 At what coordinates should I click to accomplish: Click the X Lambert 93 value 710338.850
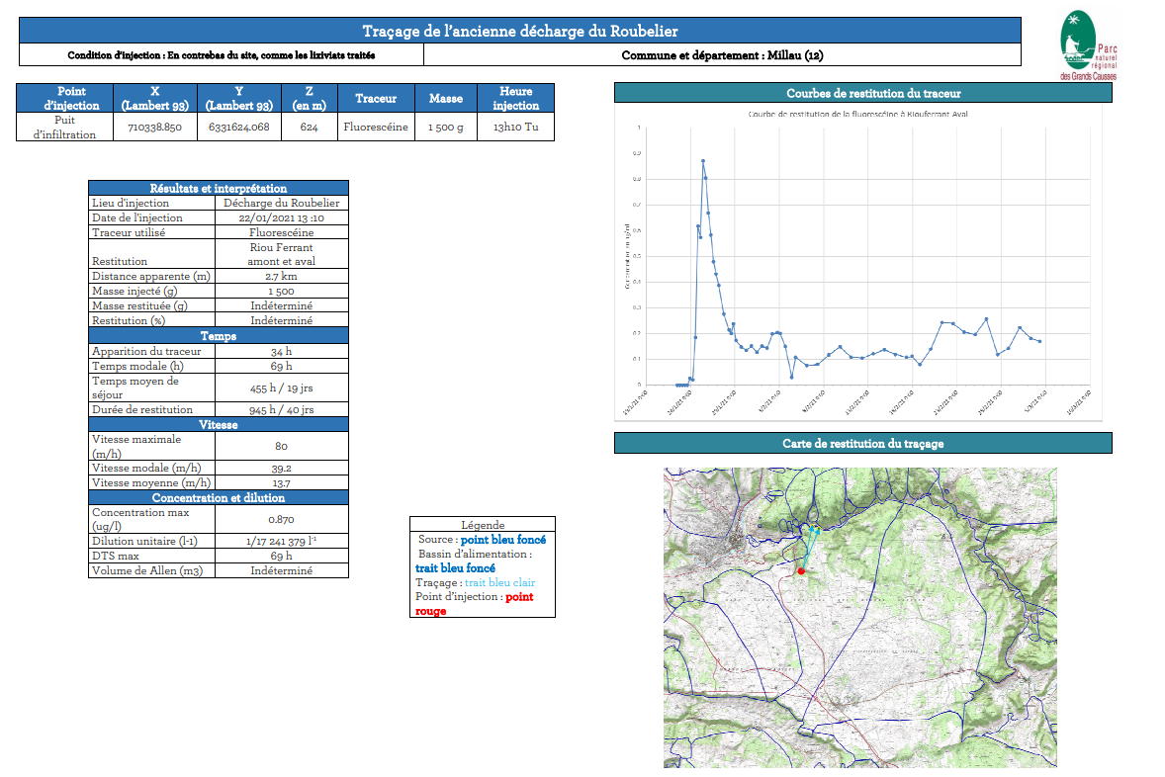pos(154,128)
